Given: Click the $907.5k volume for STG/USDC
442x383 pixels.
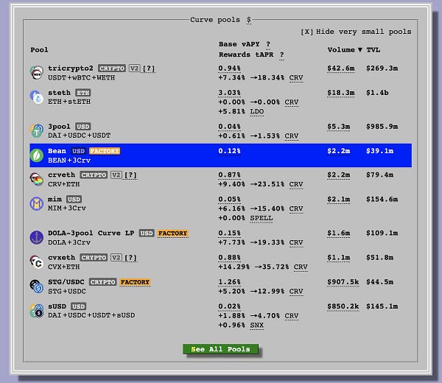Looking at the screenshot, I should (343, 282).
